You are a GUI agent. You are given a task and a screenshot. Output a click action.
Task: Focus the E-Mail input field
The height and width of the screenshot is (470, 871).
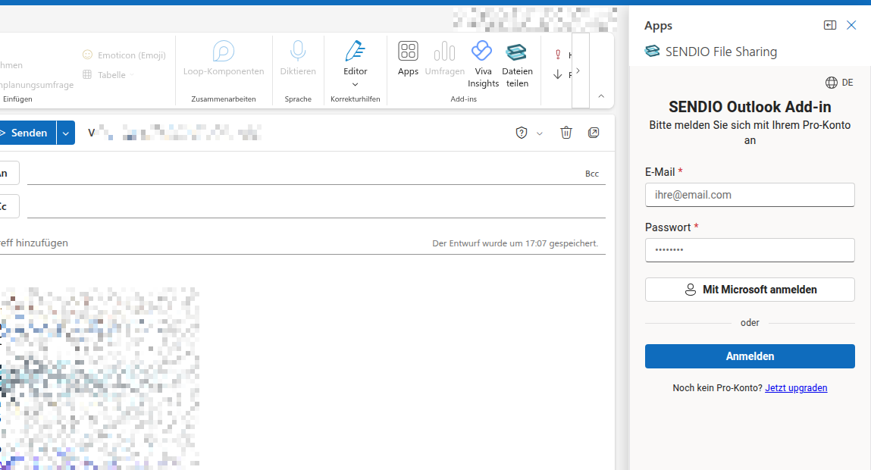750,195
